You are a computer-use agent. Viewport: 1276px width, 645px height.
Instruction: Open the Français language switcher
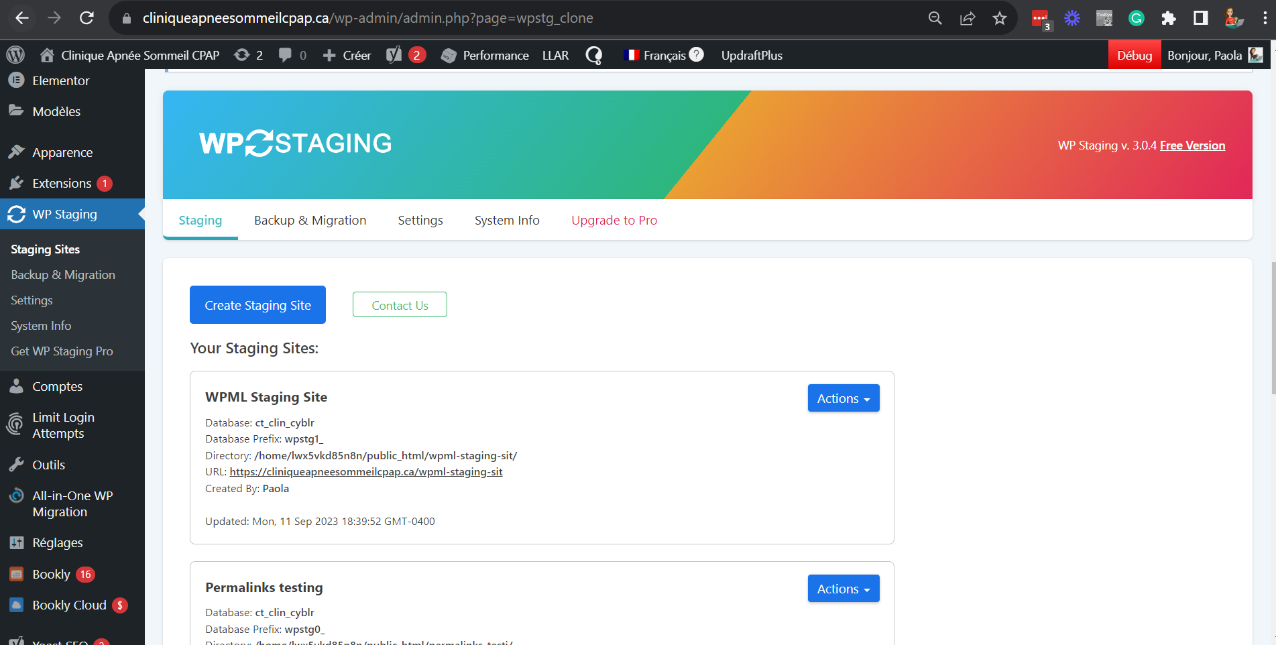click(654, 55)
